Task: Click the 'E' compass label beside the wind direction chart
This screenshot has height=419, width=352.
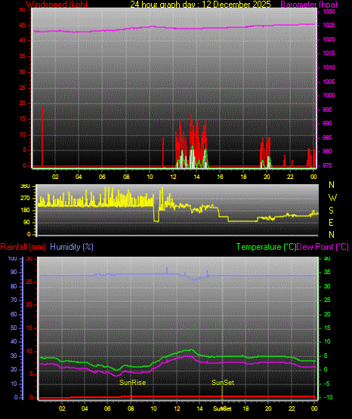Action: pos(331,222)
